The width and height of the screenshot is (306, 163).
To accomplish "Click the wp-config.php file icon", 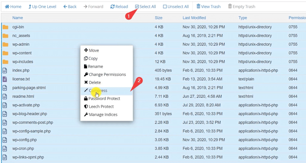I will point(5,140).
